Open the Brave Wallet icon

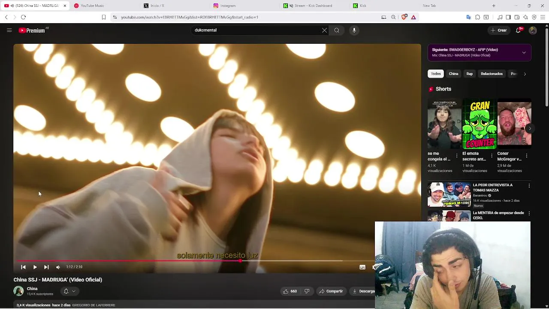coord(517,17)
